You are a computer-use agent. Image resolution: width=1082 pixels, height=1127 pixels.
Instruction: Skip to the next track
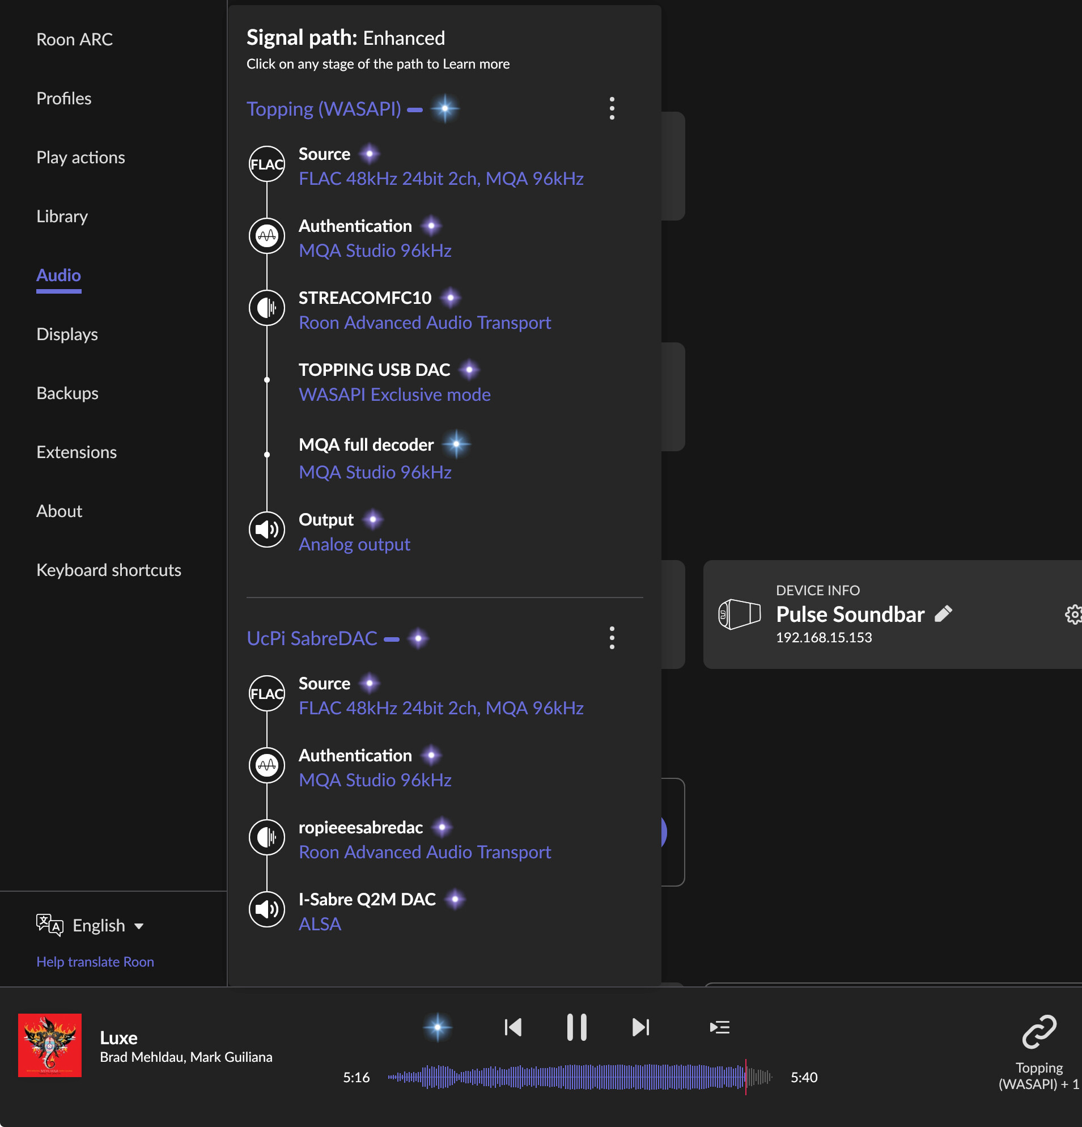640,1027
